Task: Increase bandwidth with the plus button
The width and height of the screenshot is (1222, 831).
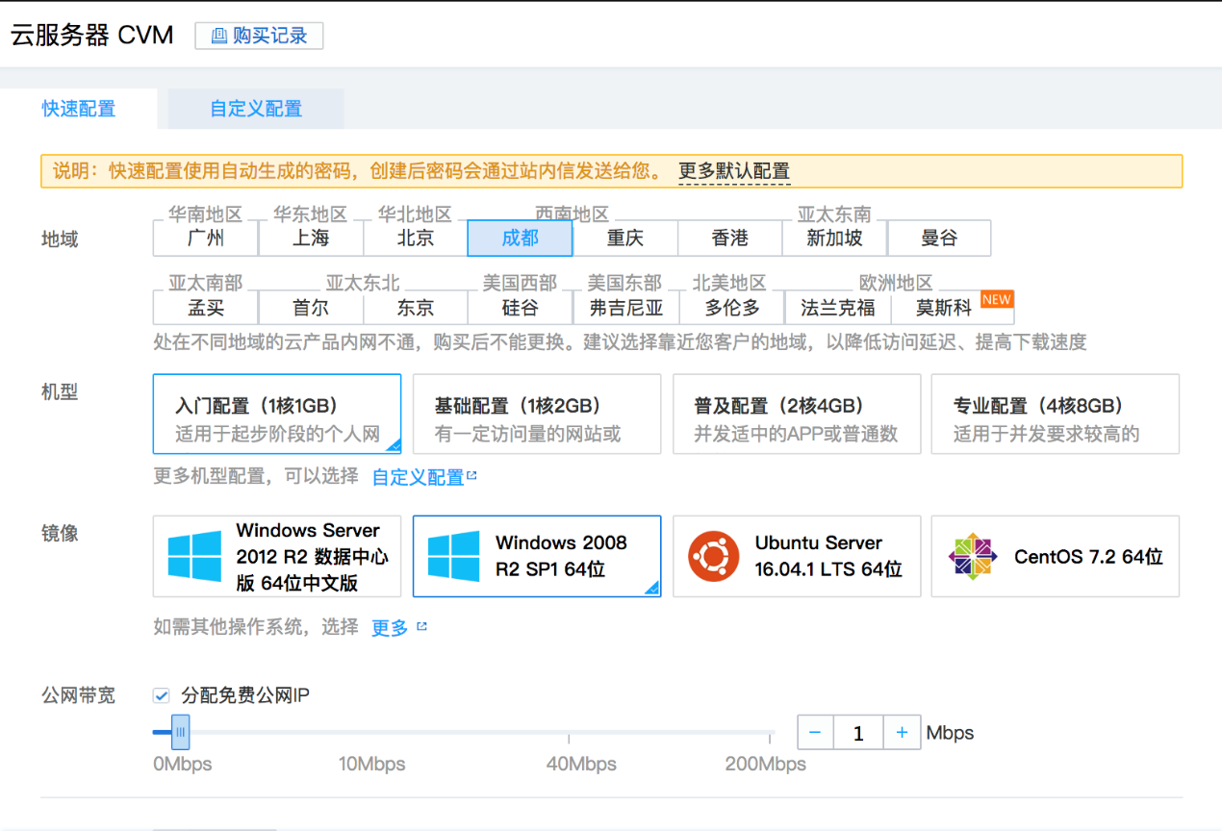Action: click(x=903, y=733)
